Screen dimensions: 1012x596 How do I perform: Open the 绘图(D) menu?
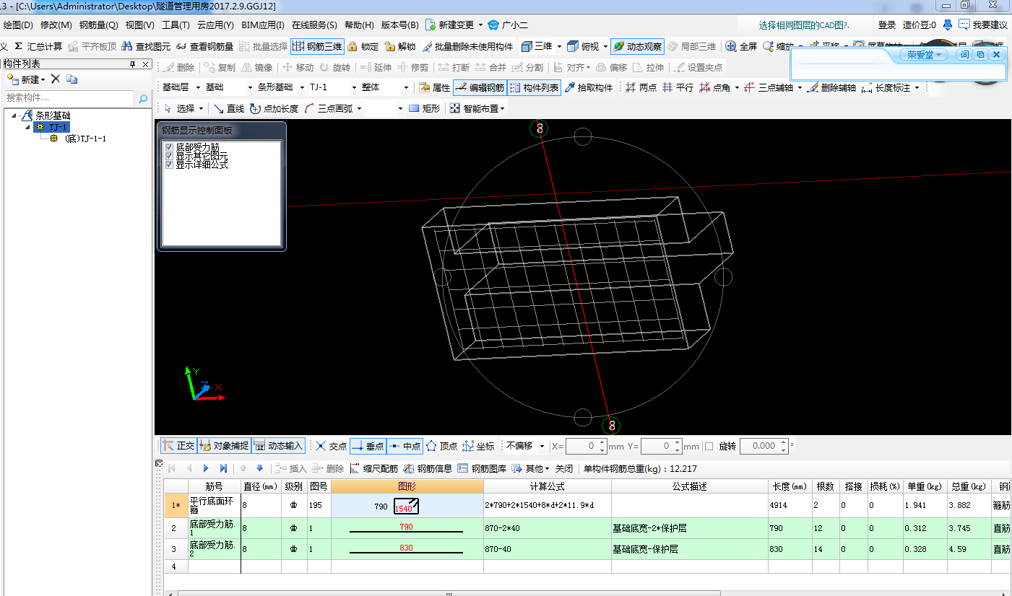pos(18,25)
